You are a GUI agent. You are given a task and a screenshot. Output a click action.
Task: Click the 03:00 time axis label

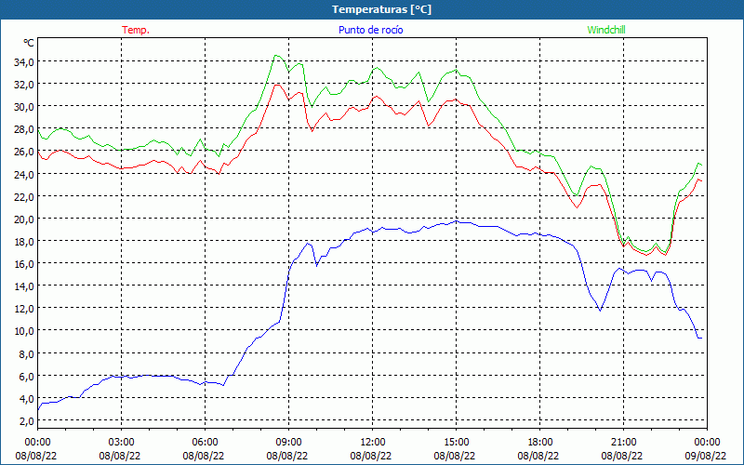pos(121,443)
